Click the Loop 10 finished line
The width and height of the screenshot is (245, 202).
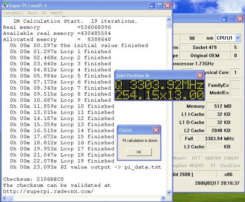[62, 106]
